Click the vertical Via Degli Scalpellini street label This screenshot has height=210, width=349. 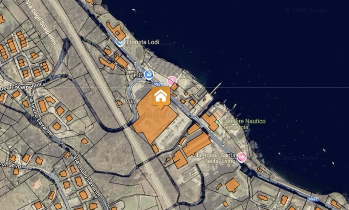click(41, 22)
